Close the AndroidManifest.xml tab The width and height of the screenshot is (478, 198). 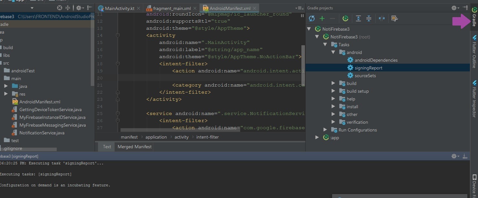(x=254, y=8)
